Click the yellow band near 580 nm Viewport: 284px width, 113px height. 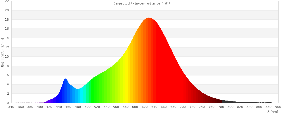126,79
